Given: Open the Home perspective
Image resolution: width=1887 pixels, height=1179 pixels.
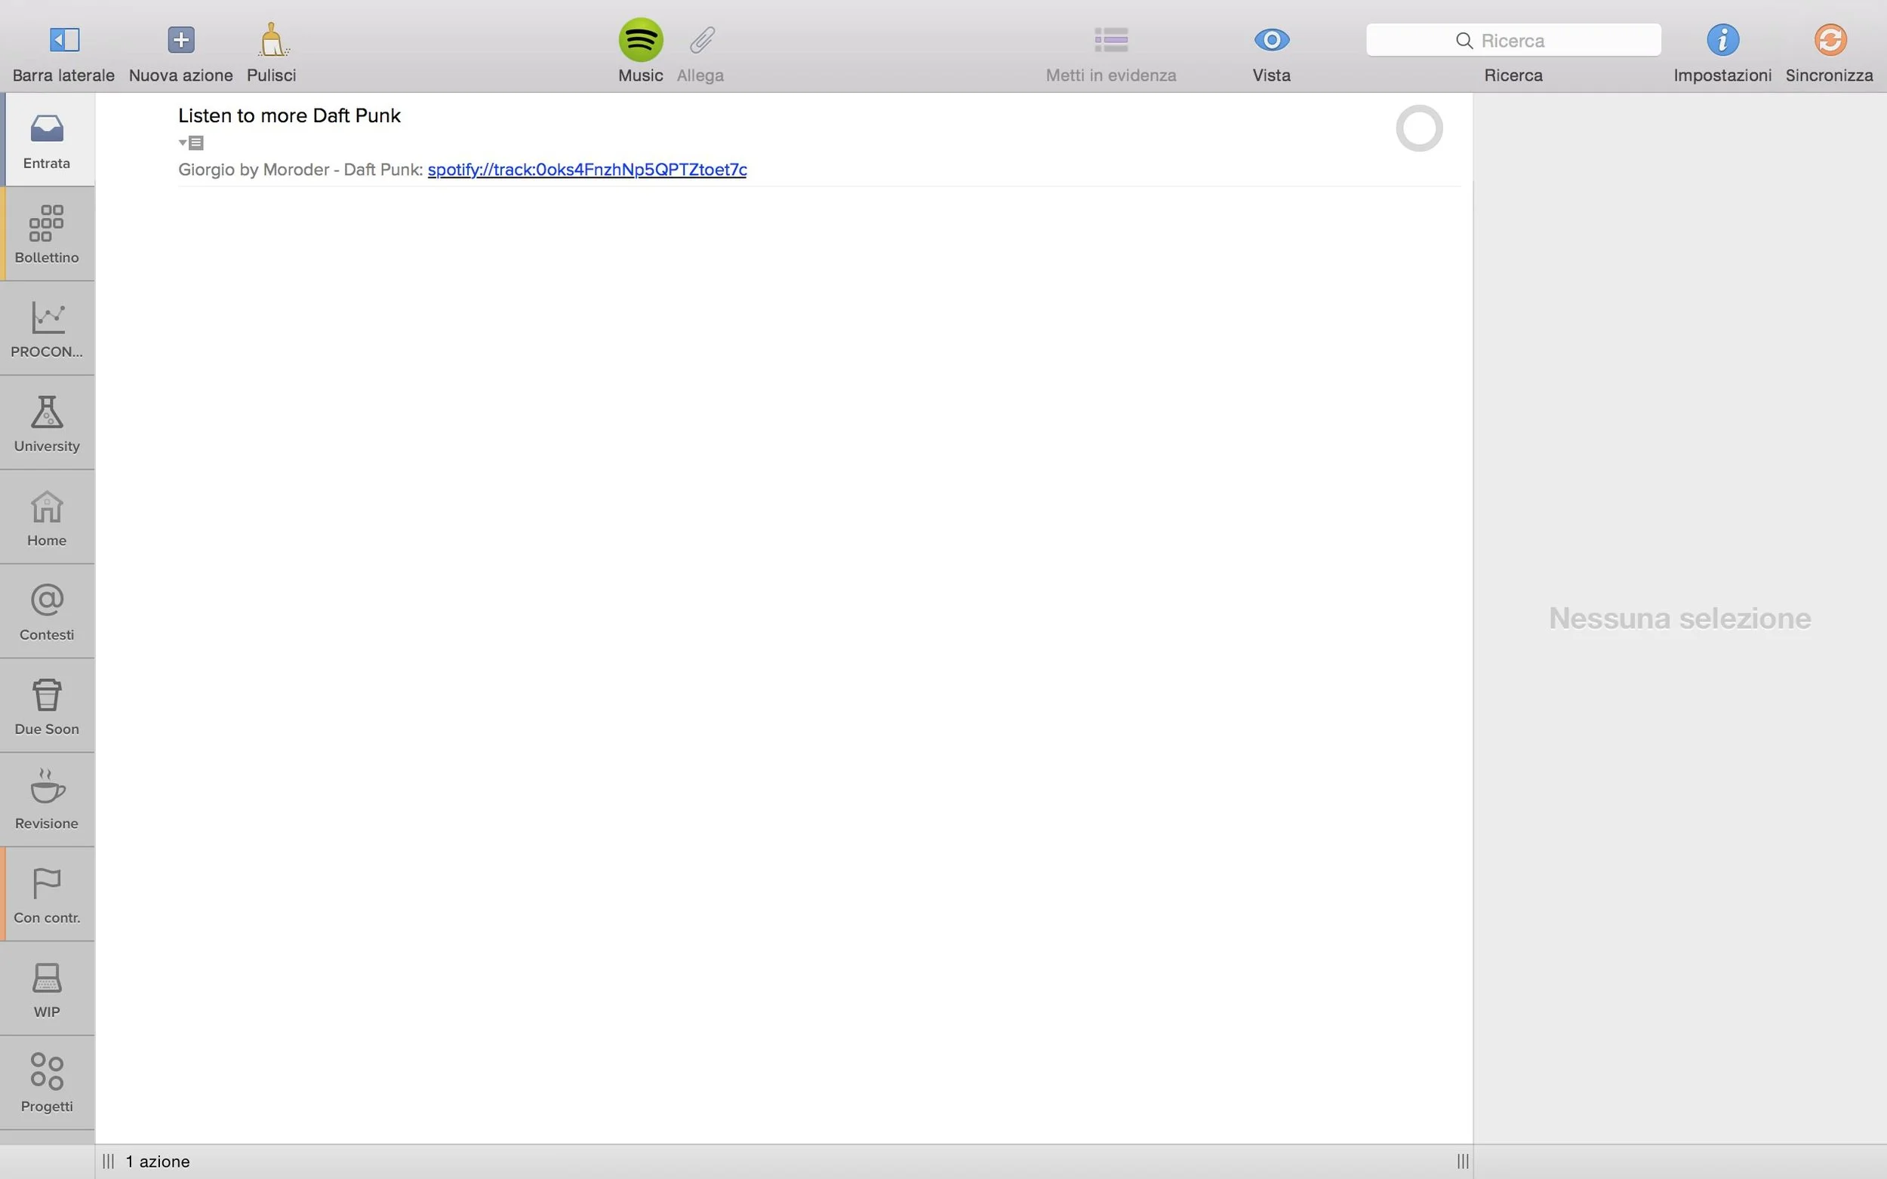Looking at the screenshot, I should tap(48, 517).
